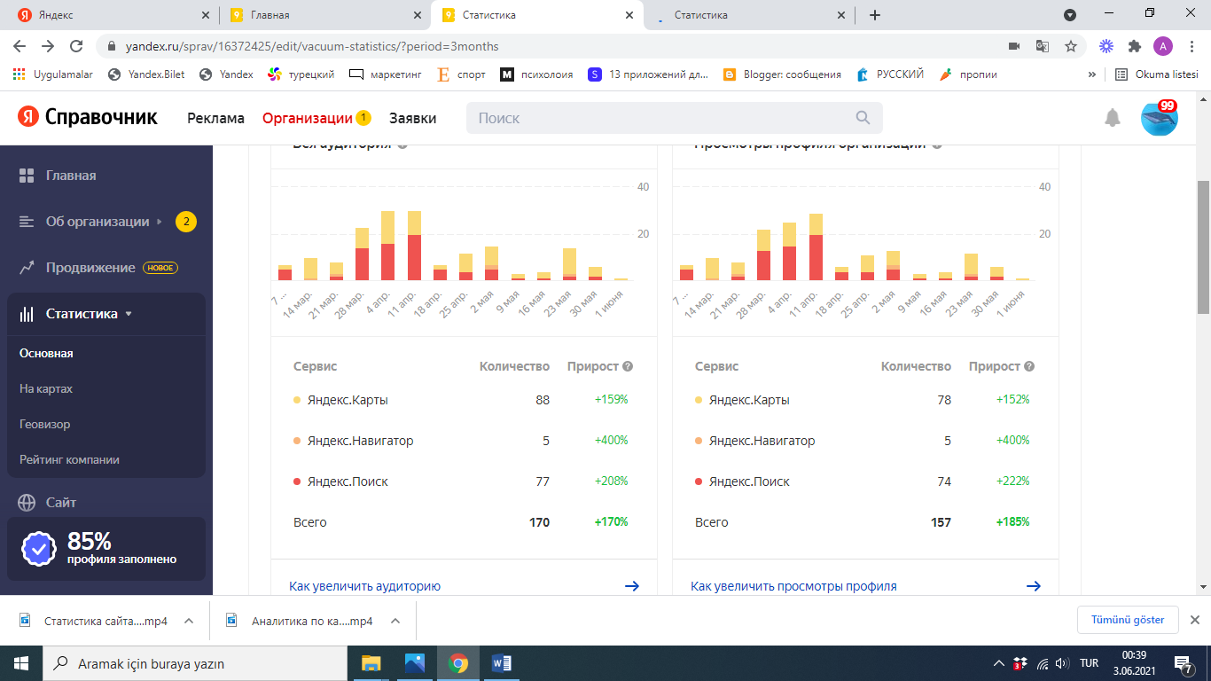Close the downloads bar
1211x681 pixels.
tap(1194, 620)
